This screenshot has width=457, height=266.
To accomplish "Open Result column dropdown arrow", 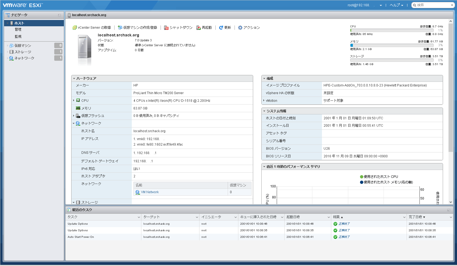I will (404, 217).
